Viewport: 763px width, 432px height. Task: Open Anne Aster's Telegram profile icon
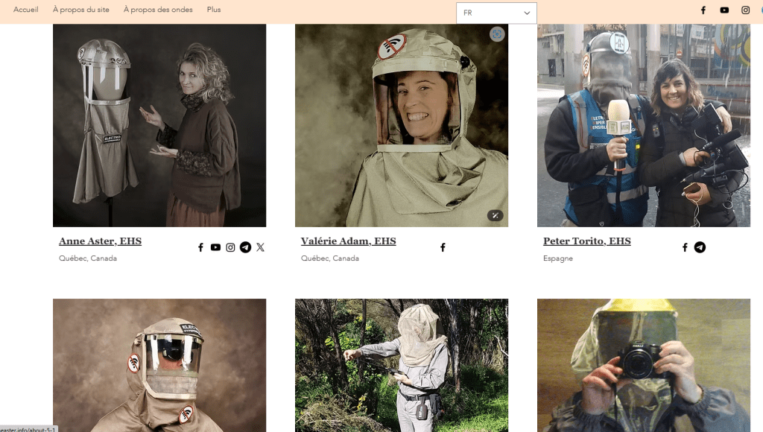point(245,247)
